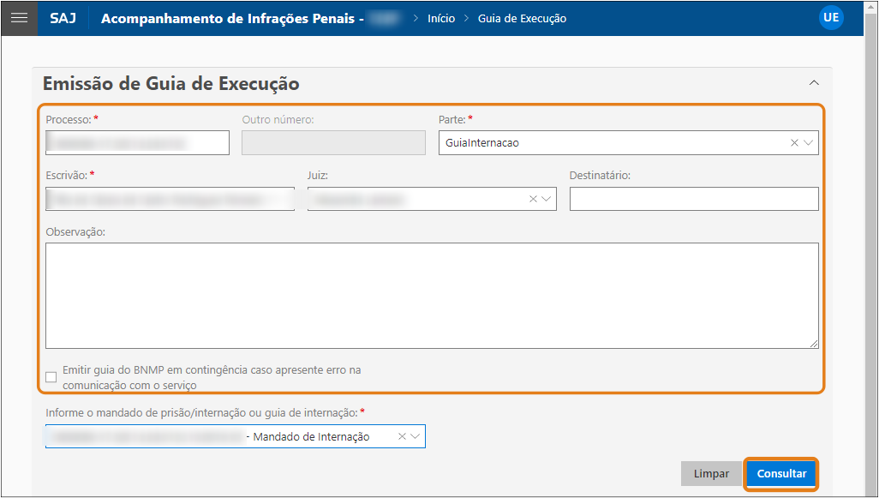Image resolution: width=879 pixels, height=498 pixels.
Task: Go to Início breadcrumb
Action: click(x=440, y=18)
